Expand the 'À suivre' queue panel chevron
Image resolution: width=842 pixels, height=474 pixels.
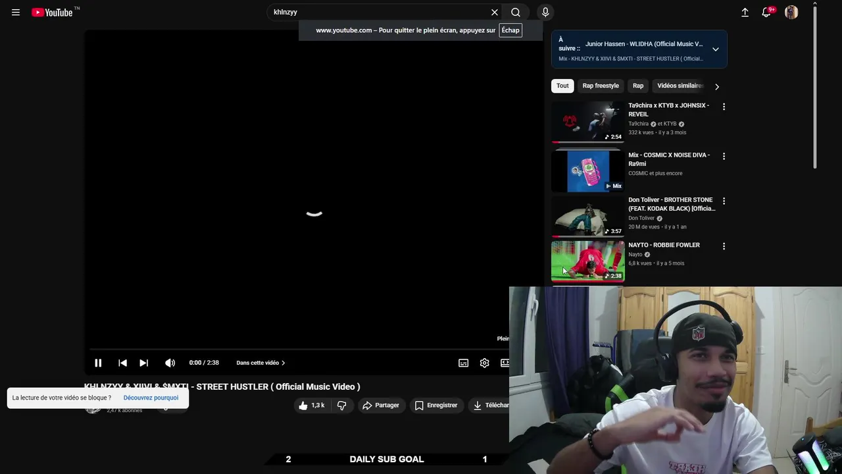[715, 49]
